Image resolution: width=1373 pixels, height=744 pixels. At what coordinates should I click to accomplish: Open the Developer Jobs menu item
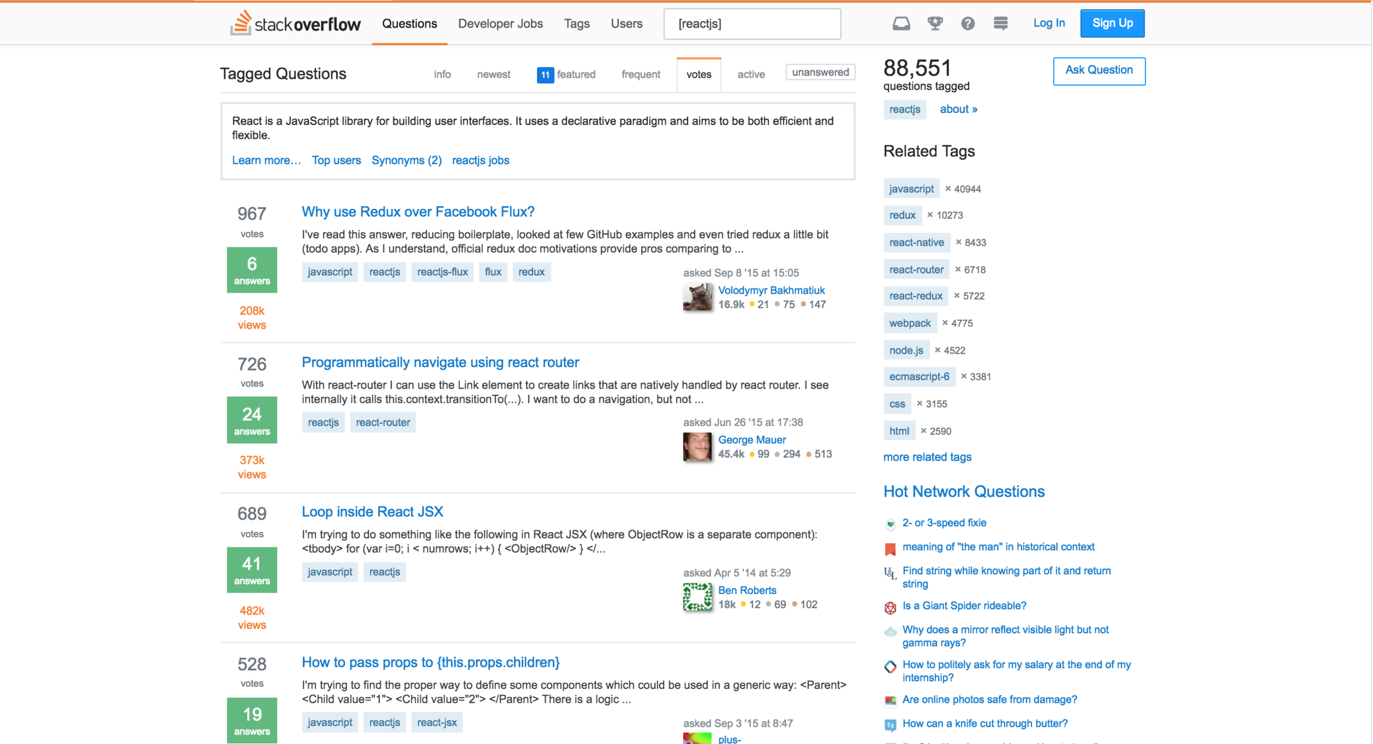pyautogui.click(x=500, y=24)
